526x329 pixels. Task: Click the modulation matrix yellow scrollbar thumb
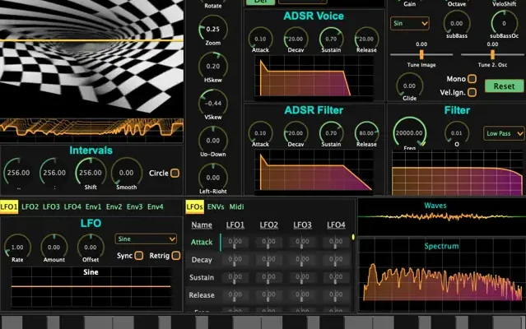coord(353,237)
